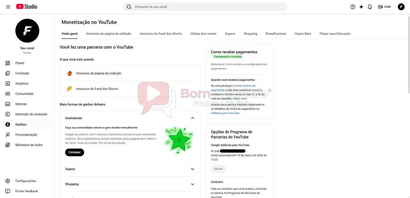Screen dimensions: 410x198
Task: Click the Seu canal label
Action: (x=27, y=48)
